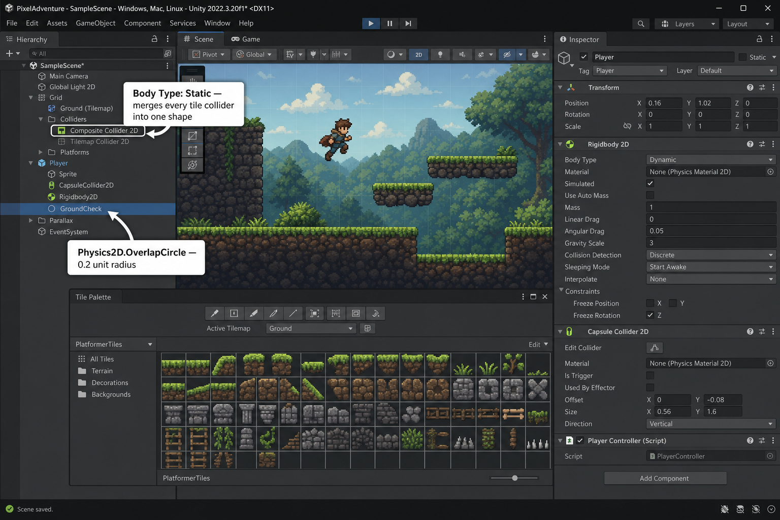
Task: Open Capsule Collider 2D more options menu
Action: 773,332
